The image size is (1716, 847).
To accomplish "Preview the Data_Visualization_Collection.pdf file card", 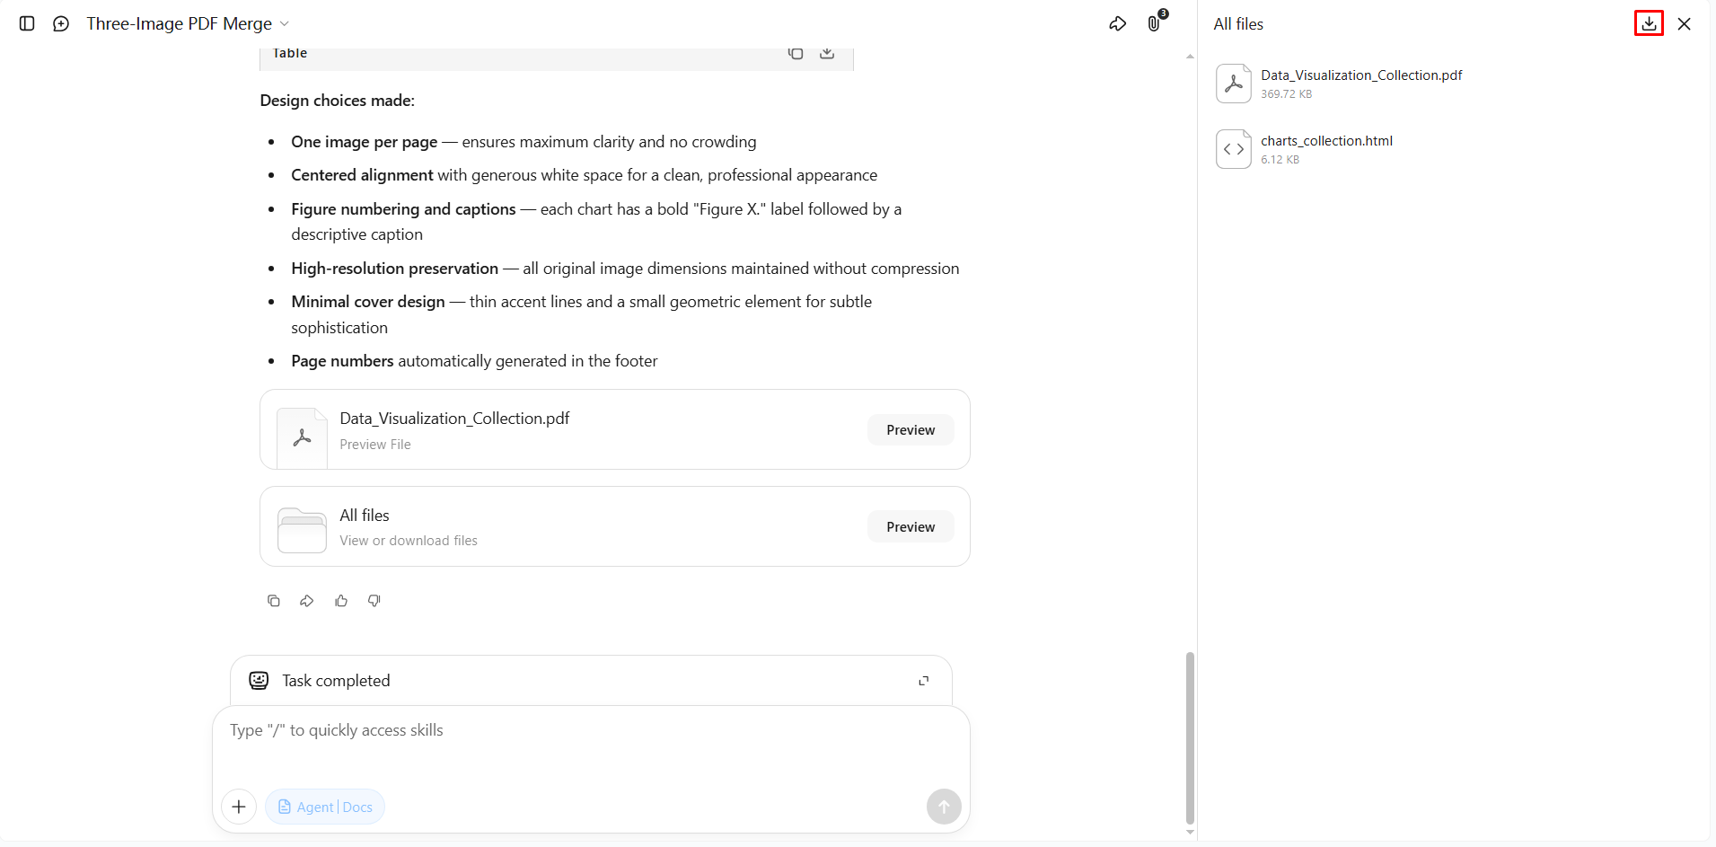I will (x=911, y=430).
